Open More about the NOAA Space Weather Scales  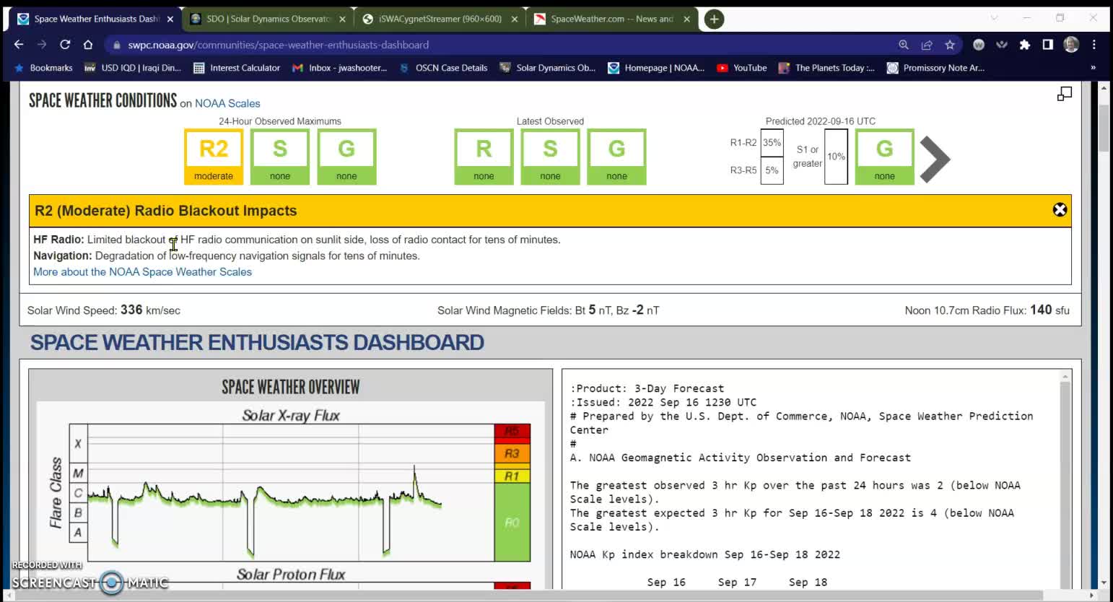(x=142, y=272)
